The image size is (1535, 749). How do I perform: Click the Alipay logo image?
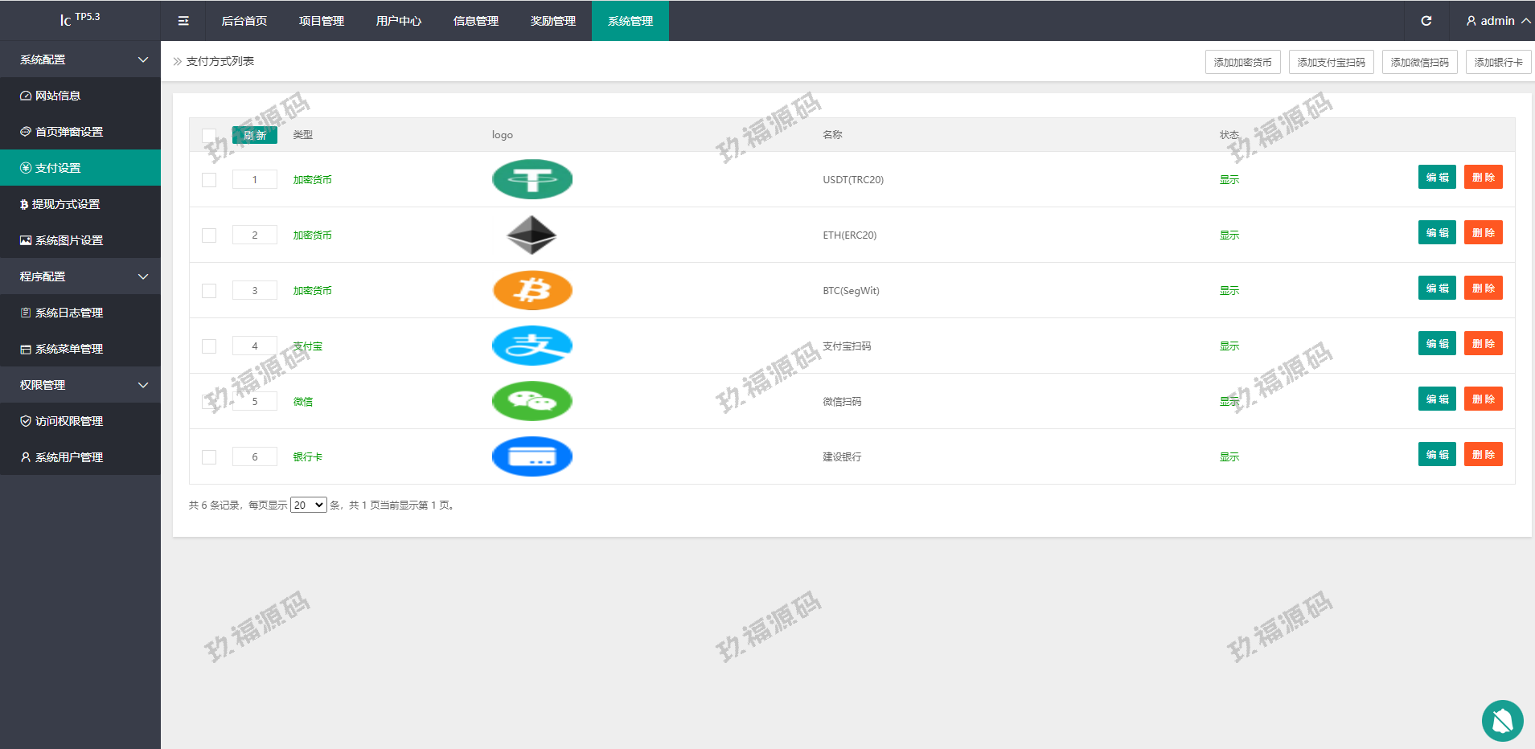tap(532, 346)
